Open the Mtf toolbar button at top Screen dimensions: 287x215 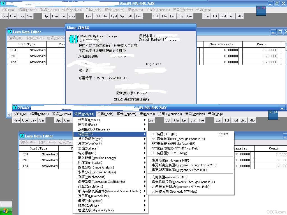[131, 16]
